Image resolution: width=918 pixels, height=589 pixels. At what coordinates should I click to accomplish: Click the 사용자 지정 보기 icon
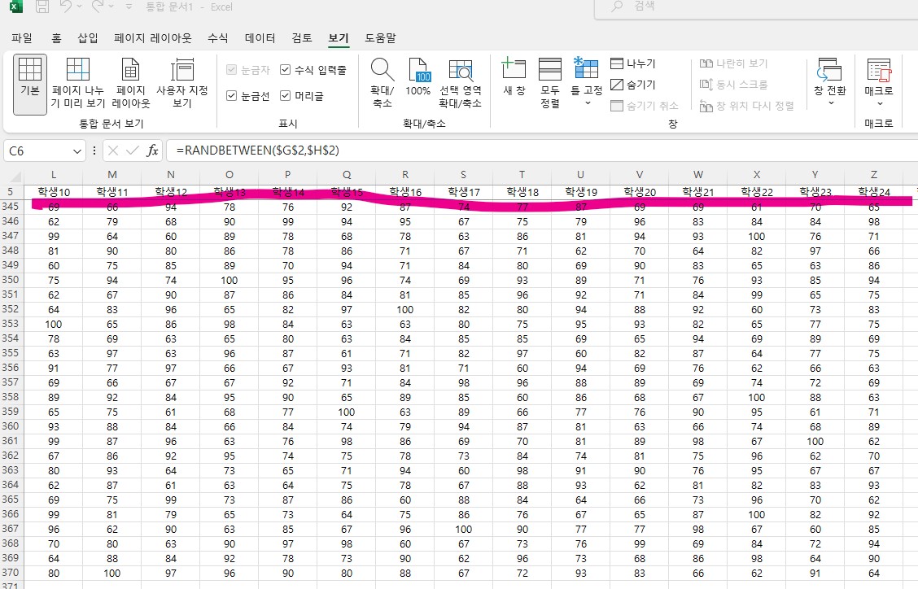tap(181, 81)
